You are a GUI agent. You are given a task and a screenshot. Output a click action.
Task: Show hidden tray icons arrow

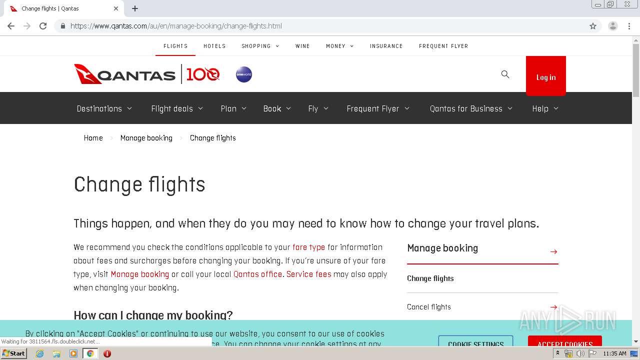557,353
